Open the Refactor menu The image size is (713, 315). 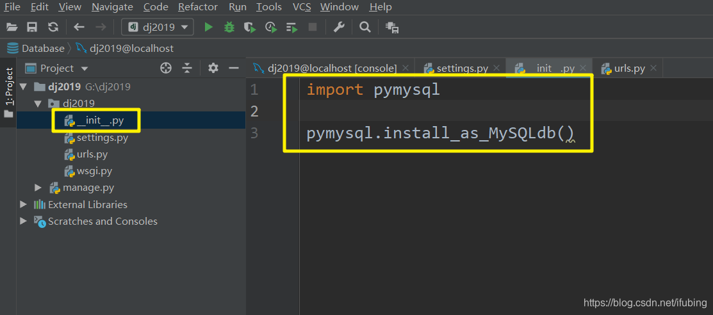(x=198, y=7)
